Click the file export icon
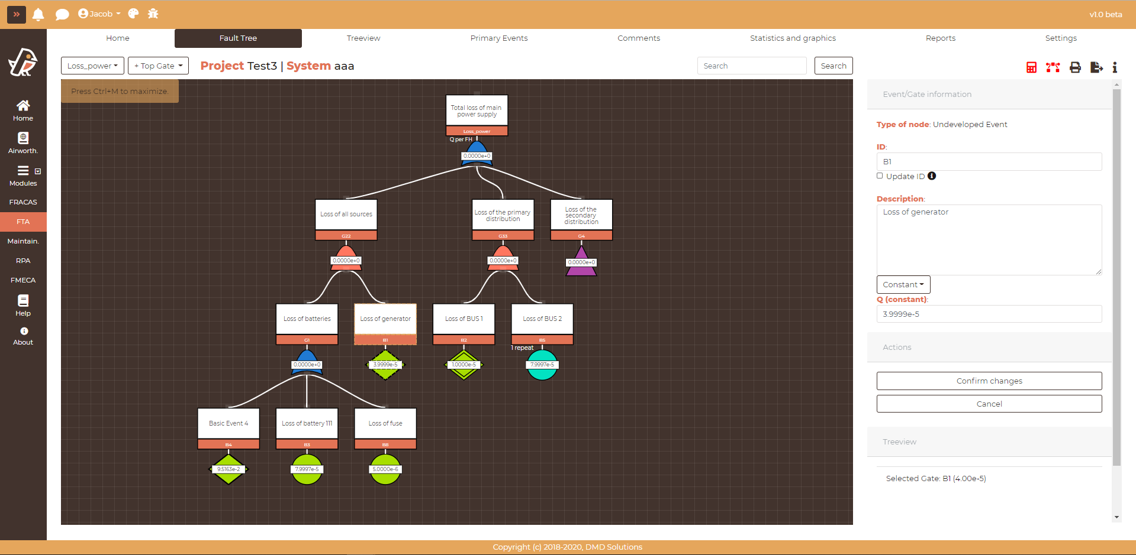Viewport: 1136px width, 555px height. pos(1096,67)
